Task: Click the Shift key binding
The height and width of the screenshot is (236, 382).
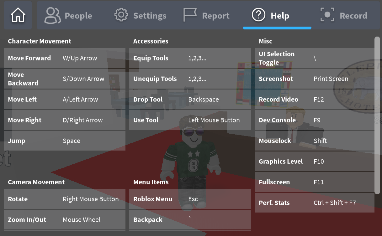Action: [320, 141]
